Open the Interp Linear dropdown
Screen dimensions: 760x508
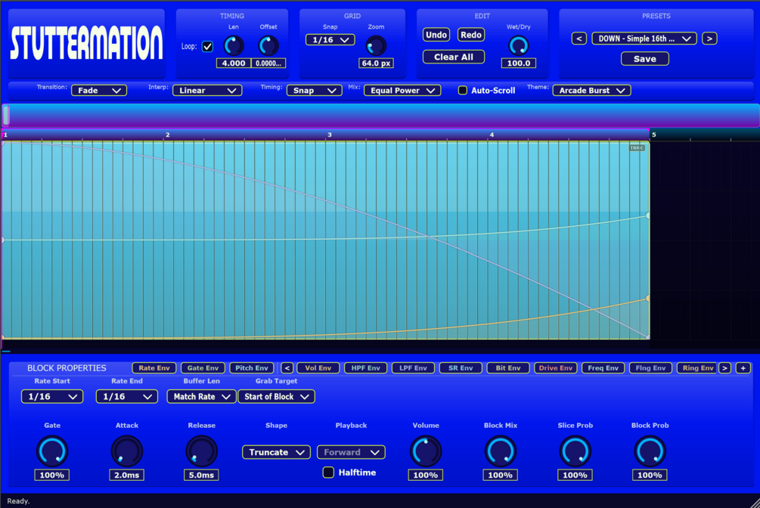tap(207, 90)
